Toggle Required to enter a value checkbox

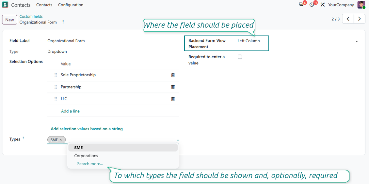[240, 57]
